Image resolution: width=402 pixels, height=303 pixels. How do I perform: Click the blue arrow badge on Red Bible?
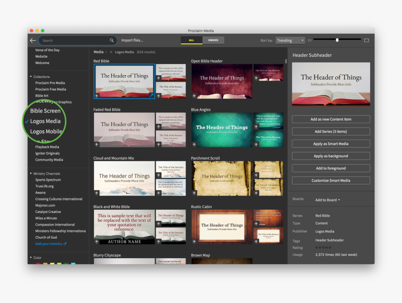coord(151,95)
